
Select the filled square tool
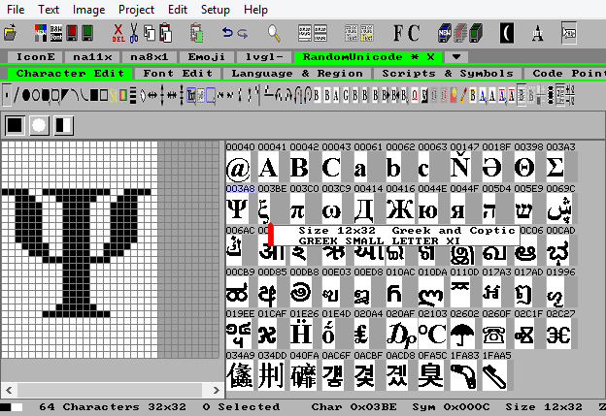point(94,95)
